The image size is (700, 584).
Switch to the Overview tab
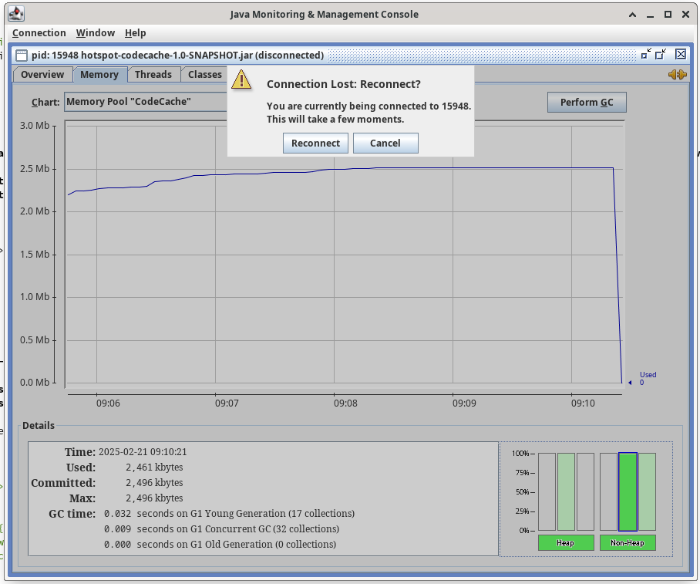[x=42, y=74]
